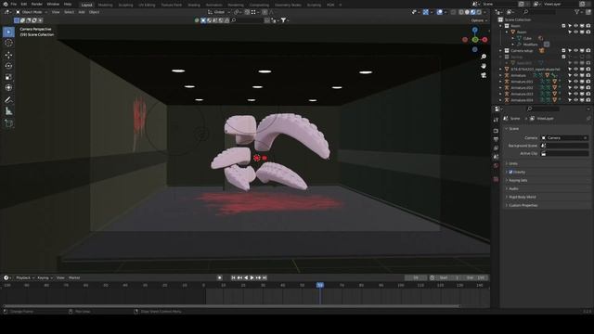Viewport: 594px width, 334px height.
Task: Toggle the snapping magnet in header
Action: coord(247,12)
